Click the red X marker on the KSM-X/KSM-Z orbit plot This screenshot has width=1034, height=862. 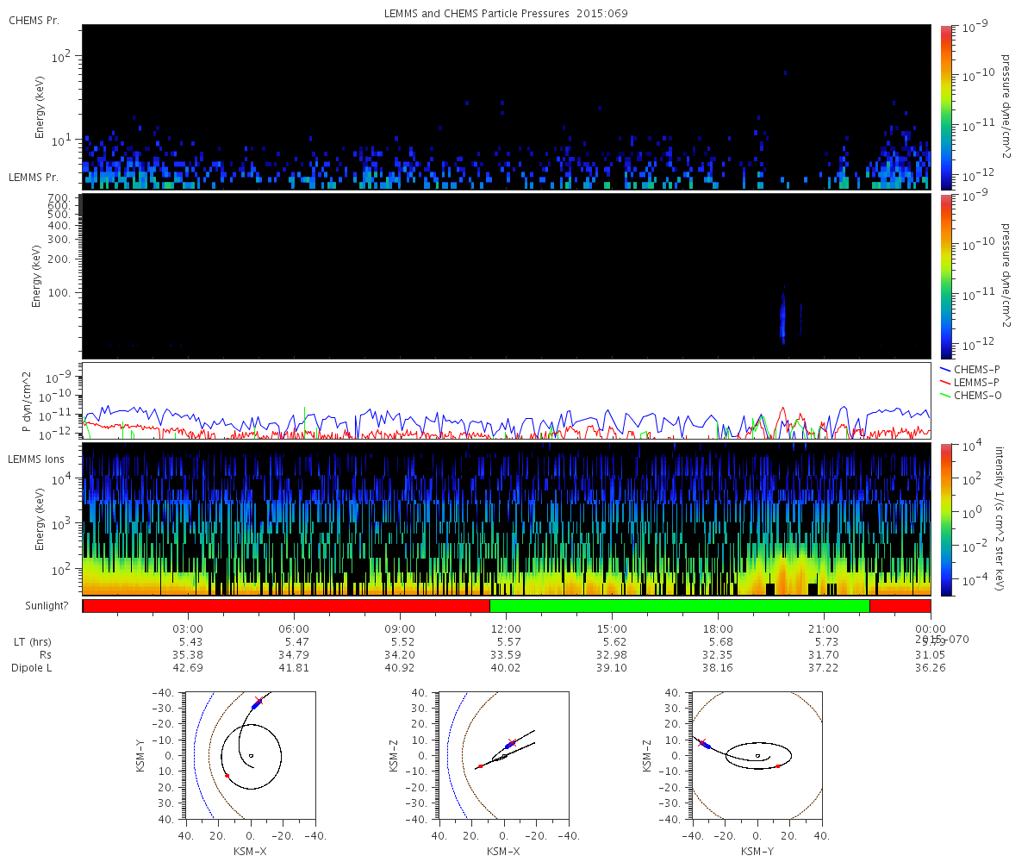512,742
